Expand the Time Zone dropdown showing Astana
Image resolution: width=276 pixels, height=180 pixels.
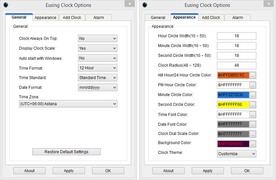coord(68,104)
